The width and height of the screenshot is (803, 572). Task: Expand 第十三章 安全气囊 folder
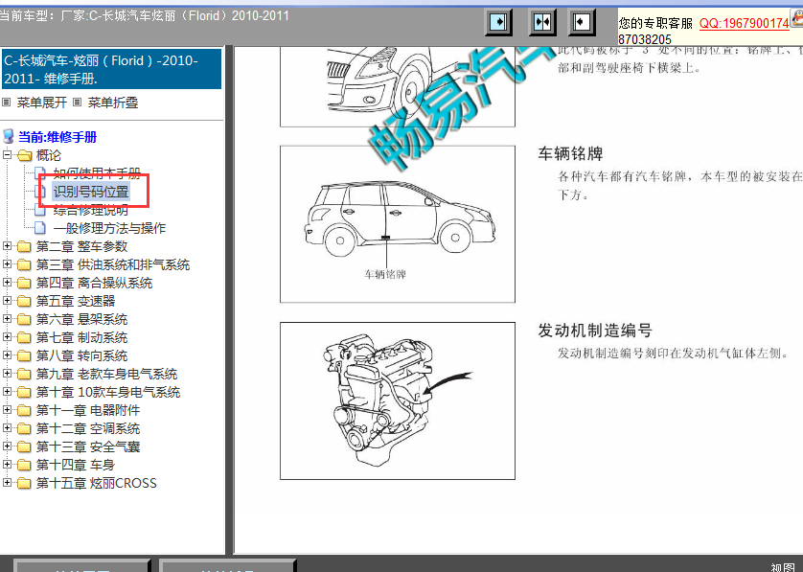click(7, 446)
